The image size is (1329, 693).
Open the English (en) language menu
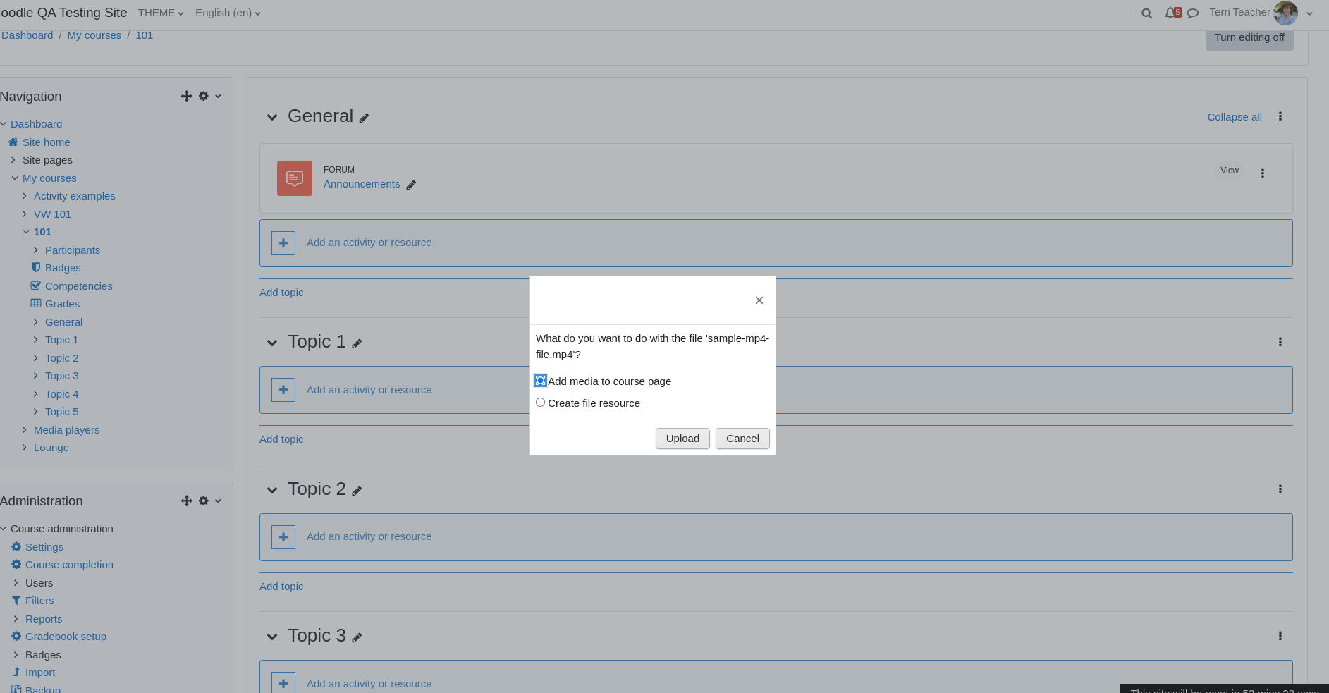click(x=228, y=13)
